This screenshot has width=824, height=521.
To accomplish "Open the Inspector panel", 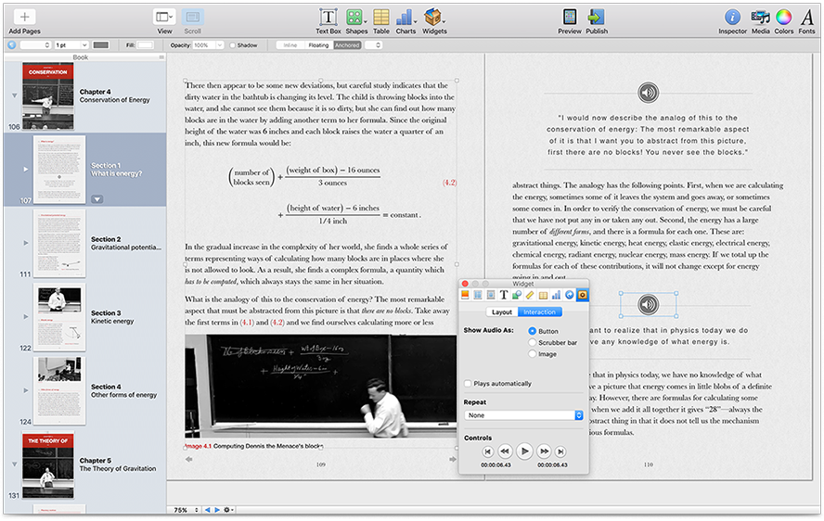I will pyautogui.click(x=732, y=17).
